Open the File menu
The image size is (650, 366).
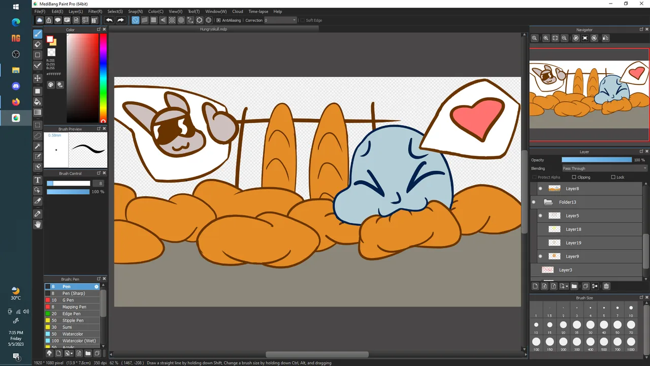point(40,11)
